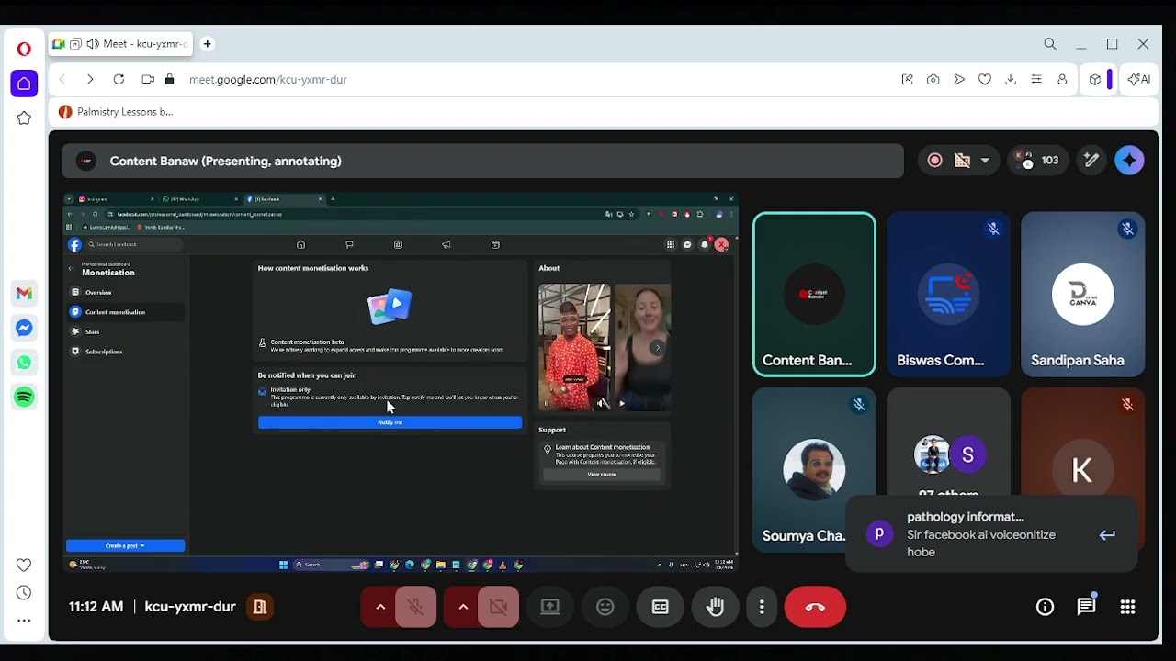Screen dimensions: 1176x661
Task: Toggle the microphone mute button
Action: pyautogui.click(x=415, y=607)
